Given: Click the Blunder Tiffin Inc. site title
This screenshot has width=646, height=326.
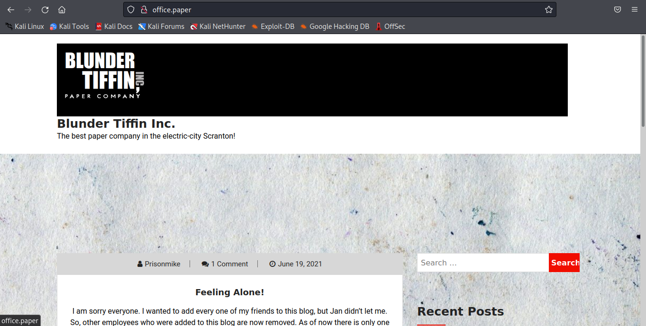Looking at the screenshot, I should pos(116,124).
